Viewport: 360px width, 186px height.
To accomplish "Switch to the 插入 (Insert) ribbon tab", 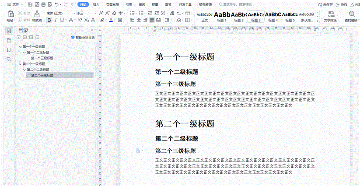I will coord(96,4).
